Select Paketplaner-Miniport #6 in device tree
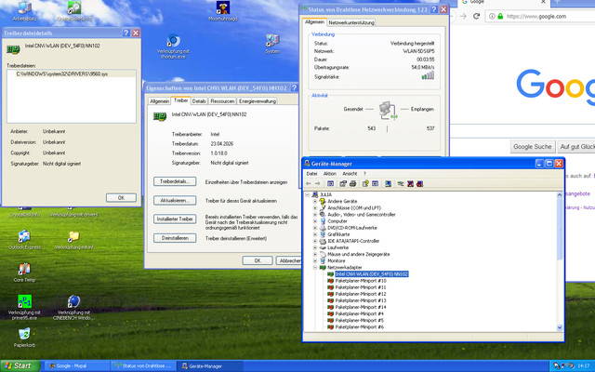This screenshot has height=372, width=595. coord(360,326)
